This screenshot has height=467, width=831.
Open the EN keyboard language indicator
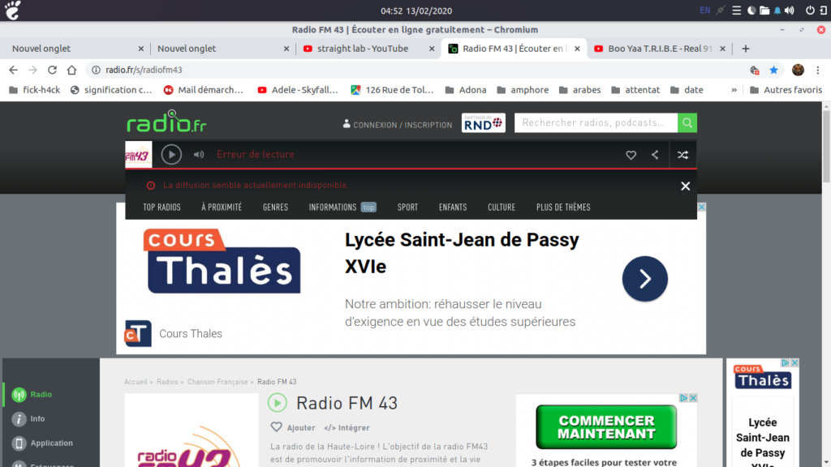[705, 11]
